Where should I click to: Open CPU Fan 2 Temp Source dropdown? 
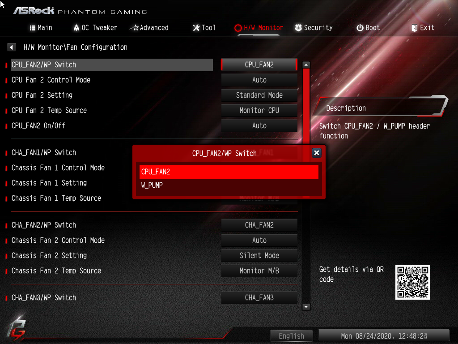[259, 110]
